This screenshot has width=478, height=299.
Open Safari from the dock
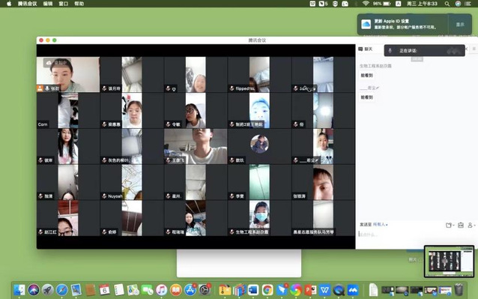coord(62,290)
